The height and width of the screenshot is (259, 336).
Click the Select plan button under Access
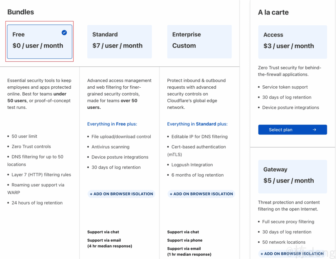(x=292, y=130)
